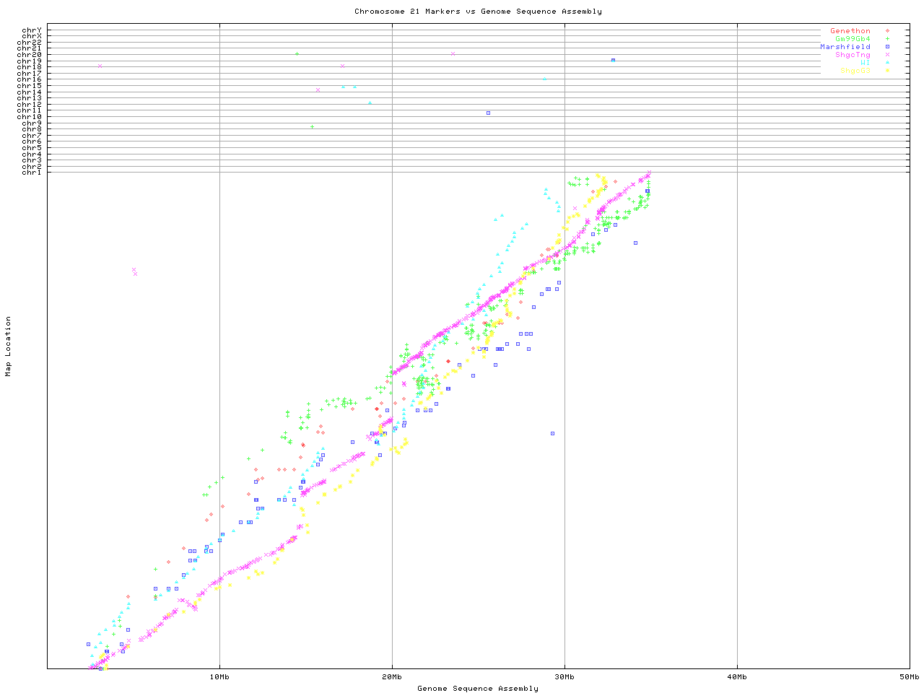924x693 pixels.
Task: Click the Genome Sequence Assembly x-axis title
Action: pos(478,689)
